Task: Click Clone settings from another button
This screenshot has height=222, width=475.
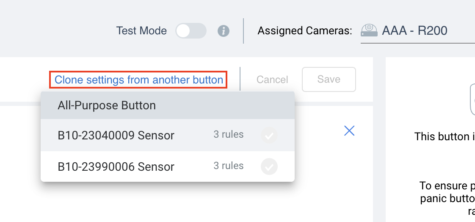Action: click(139, 80)
